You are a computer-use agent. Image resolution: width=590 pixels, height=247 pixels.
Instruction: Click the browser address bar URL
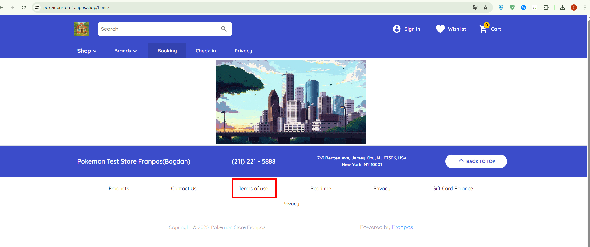(x=76, y=7)
